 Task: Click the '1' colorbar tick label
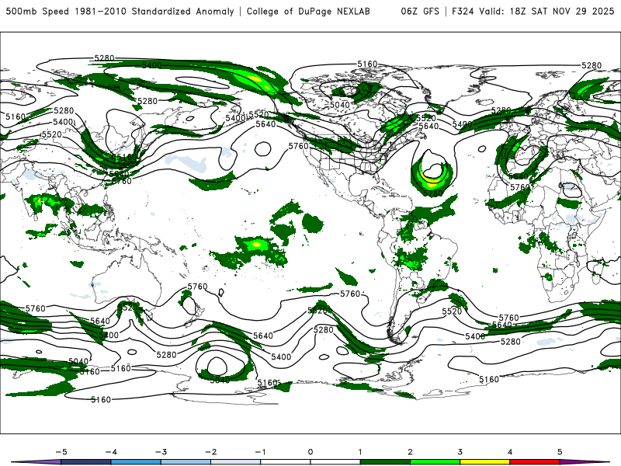360,452
